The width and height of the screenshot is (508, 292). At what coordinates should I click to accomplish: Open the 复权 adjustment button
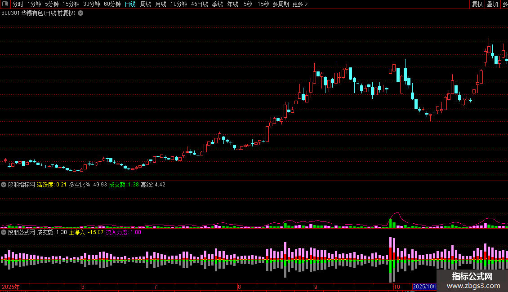477,4
